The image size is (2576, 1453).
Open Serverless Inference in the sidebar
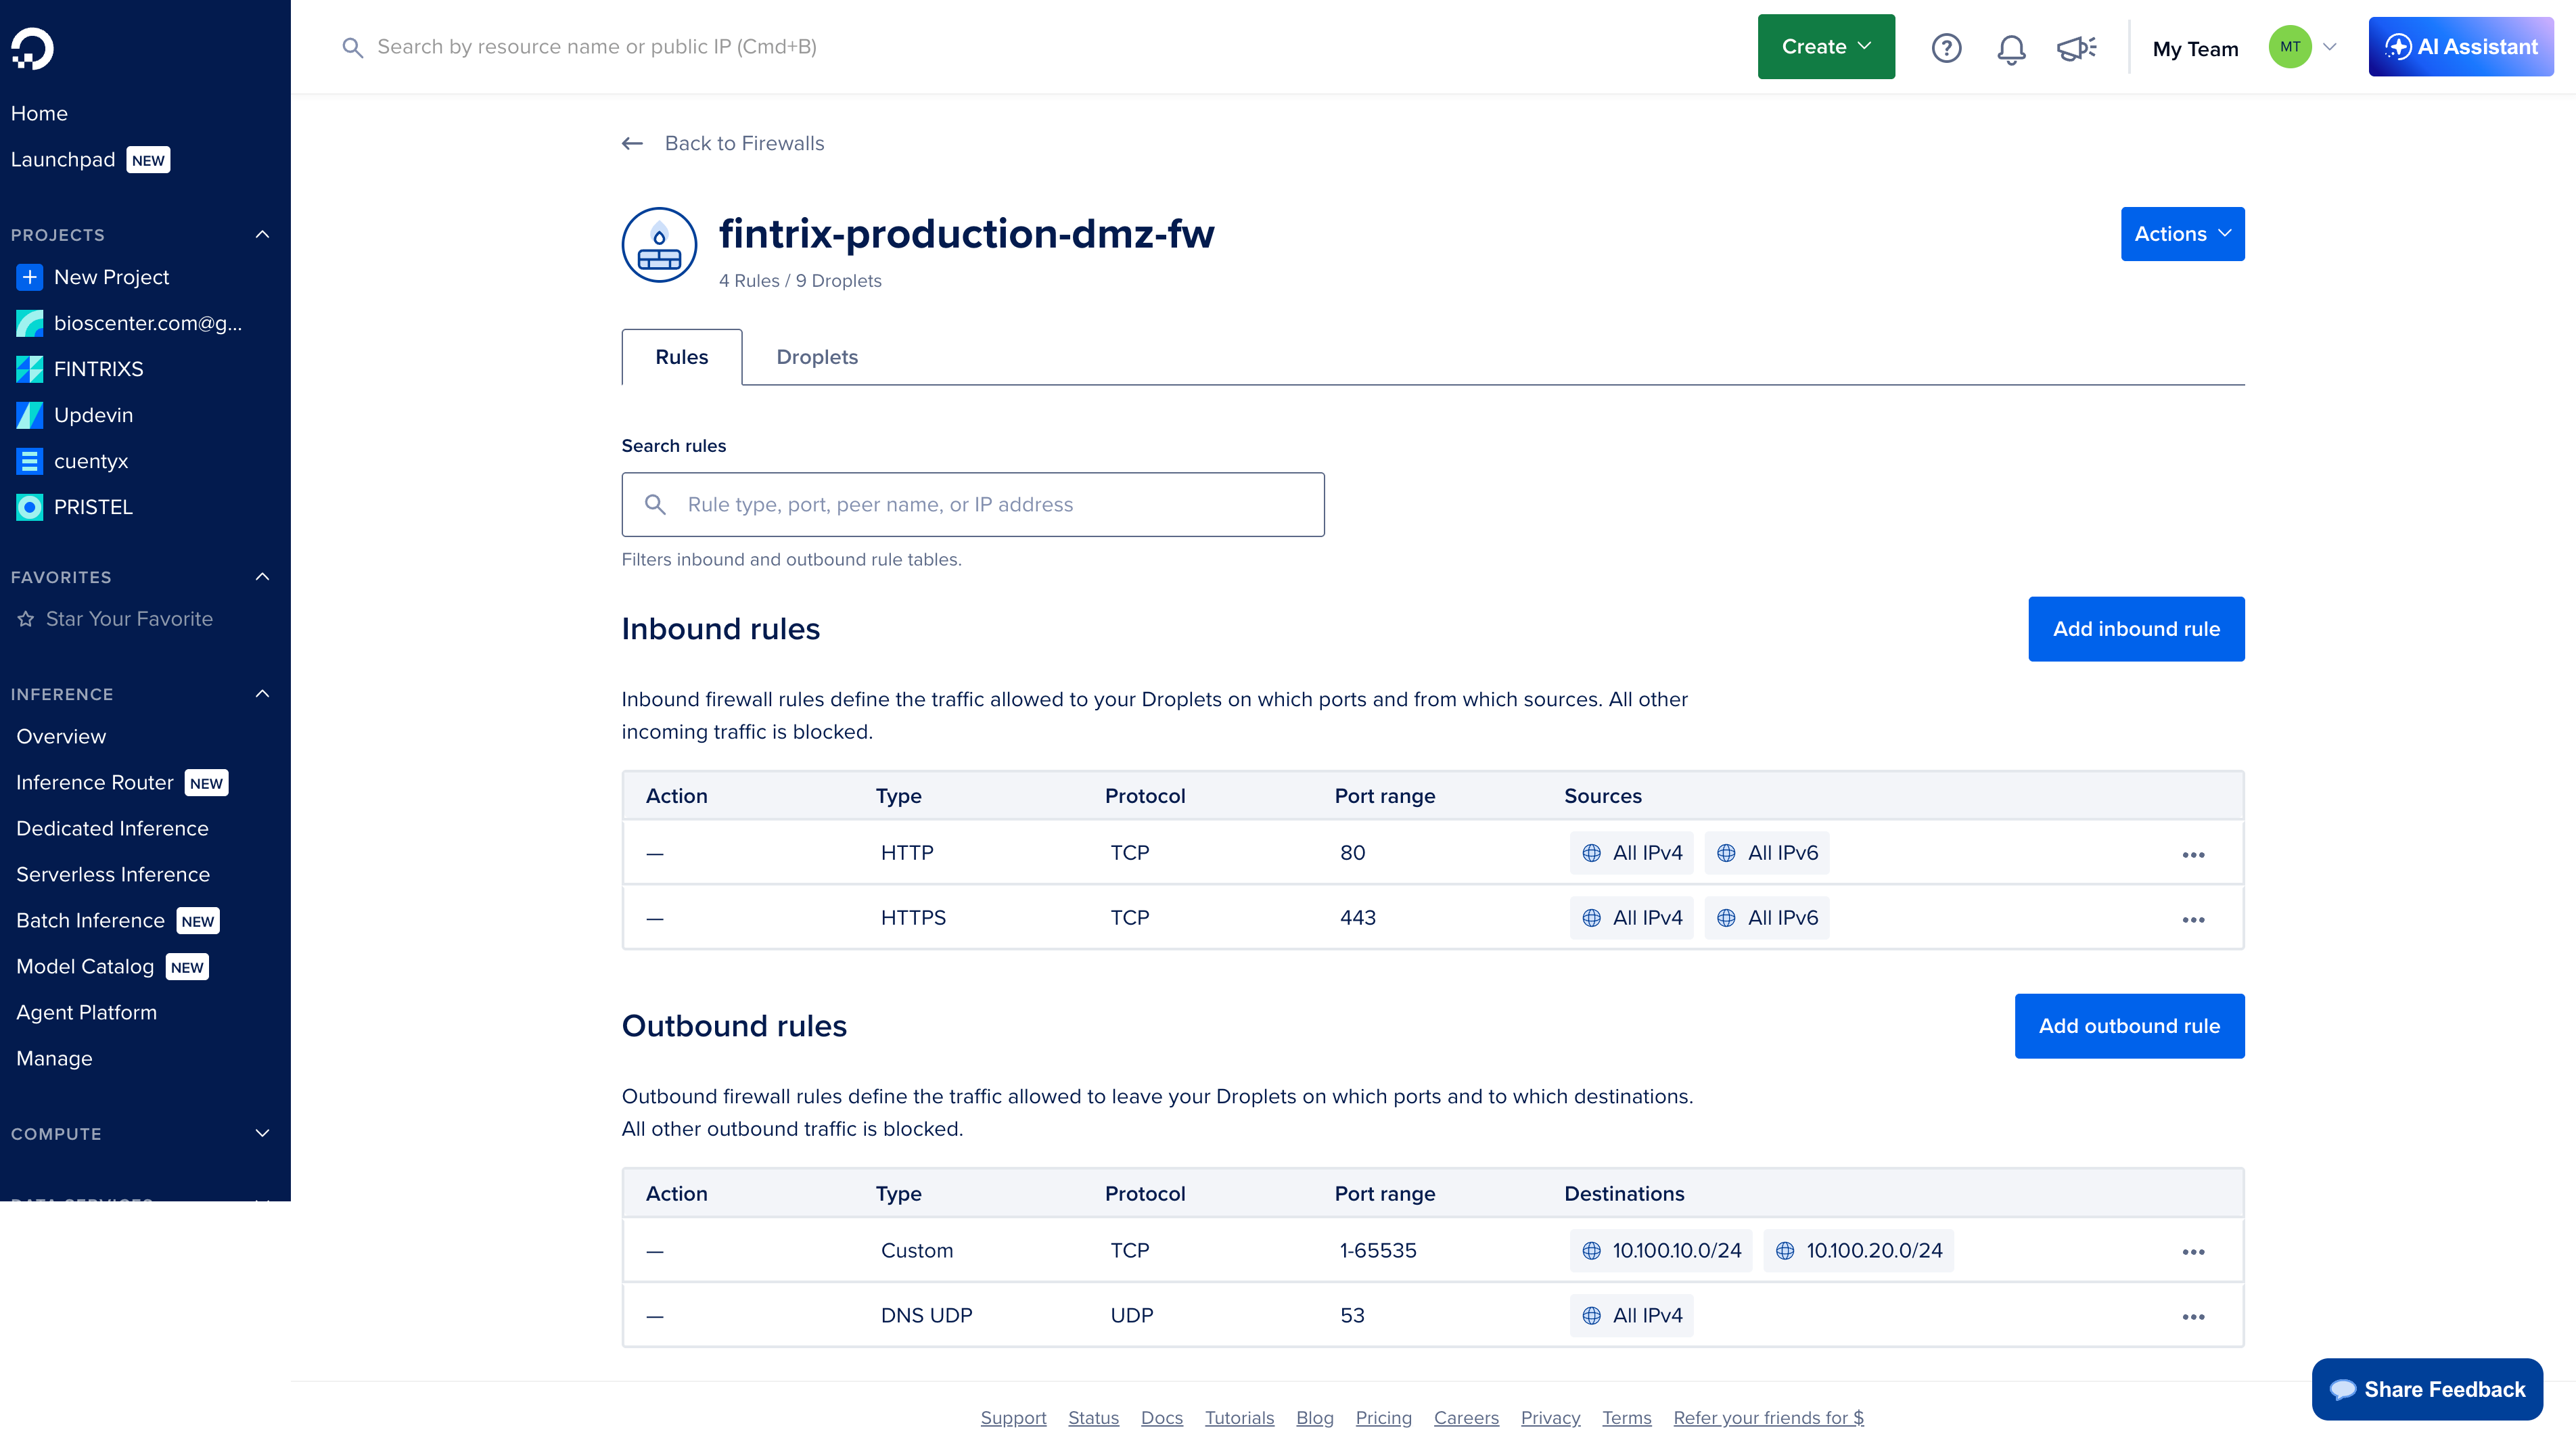pos(113,874)
